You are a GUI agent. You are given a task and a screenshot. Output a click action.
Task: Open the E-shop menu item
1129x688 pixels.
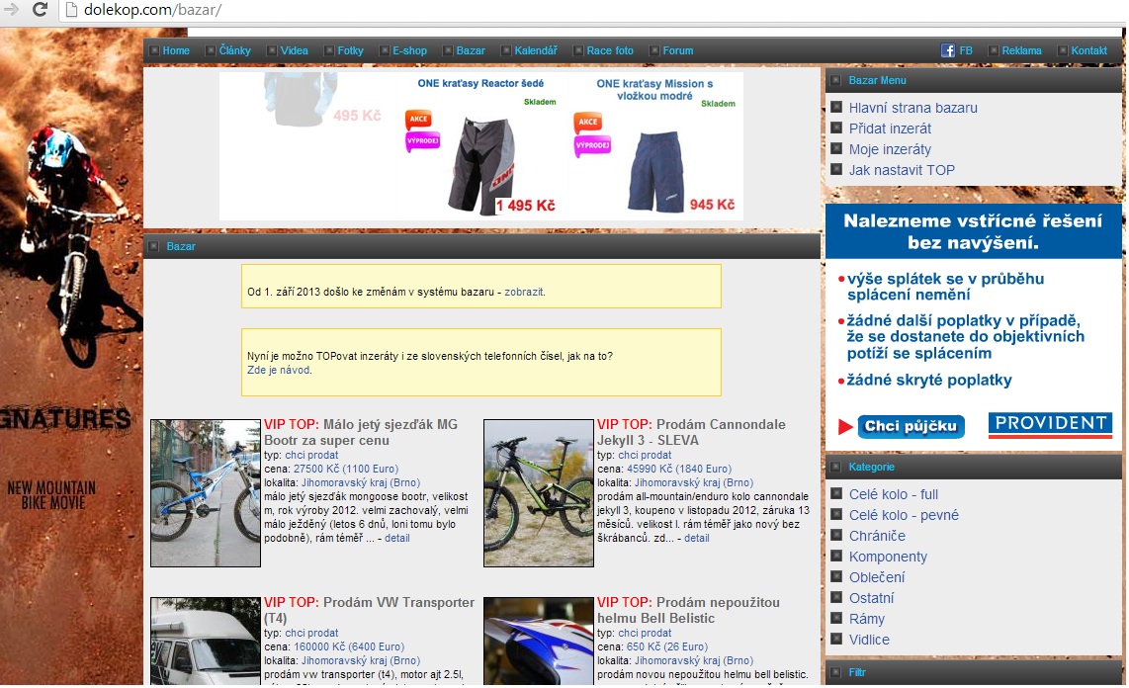[x=409, y=50]
